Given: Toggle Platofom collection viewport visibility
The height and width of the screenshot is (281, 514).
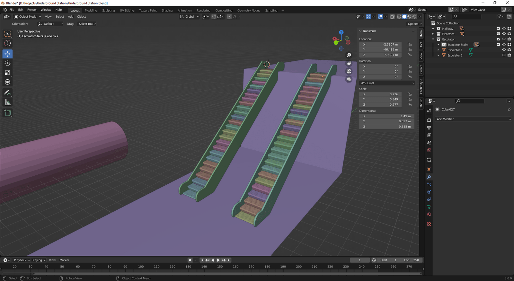Looking at the screenshot, I should (x=504, y=34).
